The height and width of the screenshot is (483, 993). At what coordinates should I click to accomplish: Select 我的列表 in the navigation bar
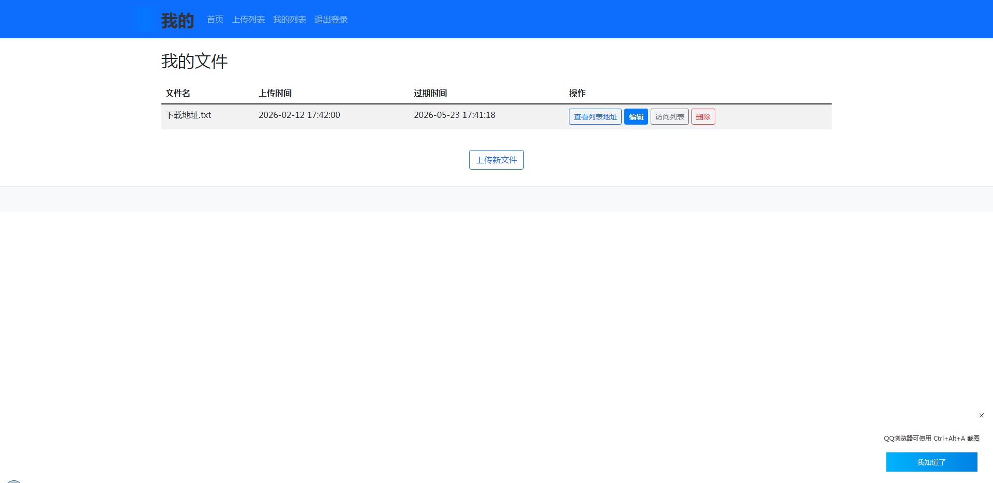coord(290,20)
